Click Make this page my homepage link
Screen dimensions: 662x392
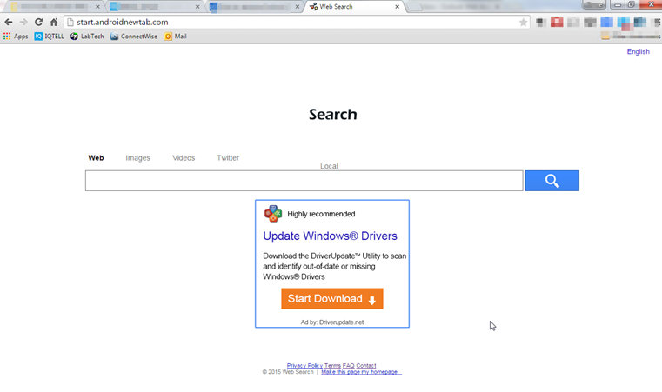[361, 372]
